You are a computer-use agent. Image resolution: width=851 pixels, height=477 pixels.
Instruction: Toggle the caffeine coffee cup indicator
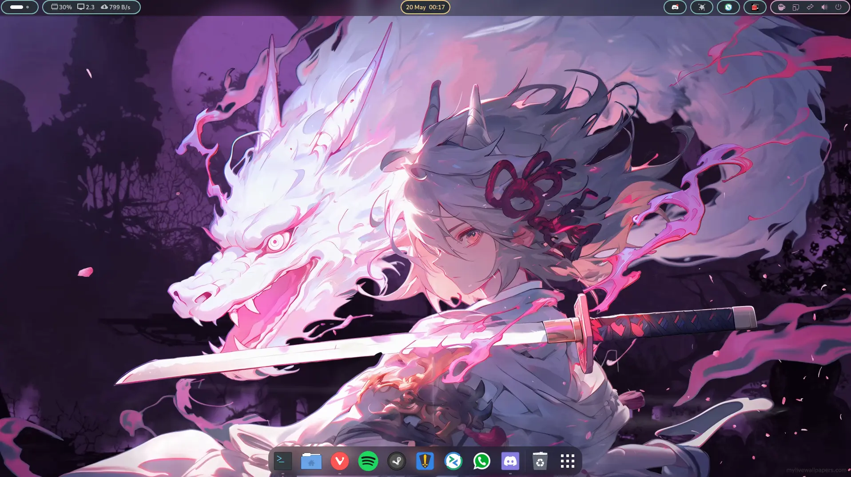782,7
